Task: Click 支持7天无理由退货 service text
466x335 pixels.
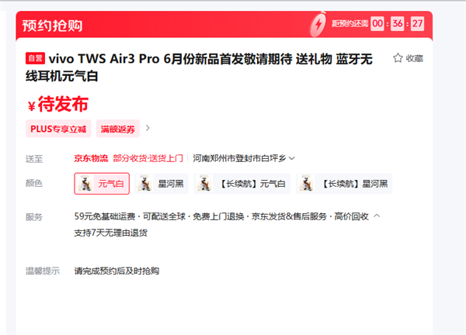Action: pyautogui.click(x=110, y=232)
